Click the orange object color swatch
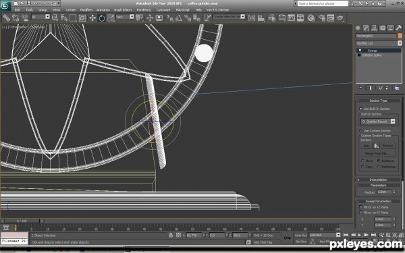Screen dimensions: 405x253 400,36
